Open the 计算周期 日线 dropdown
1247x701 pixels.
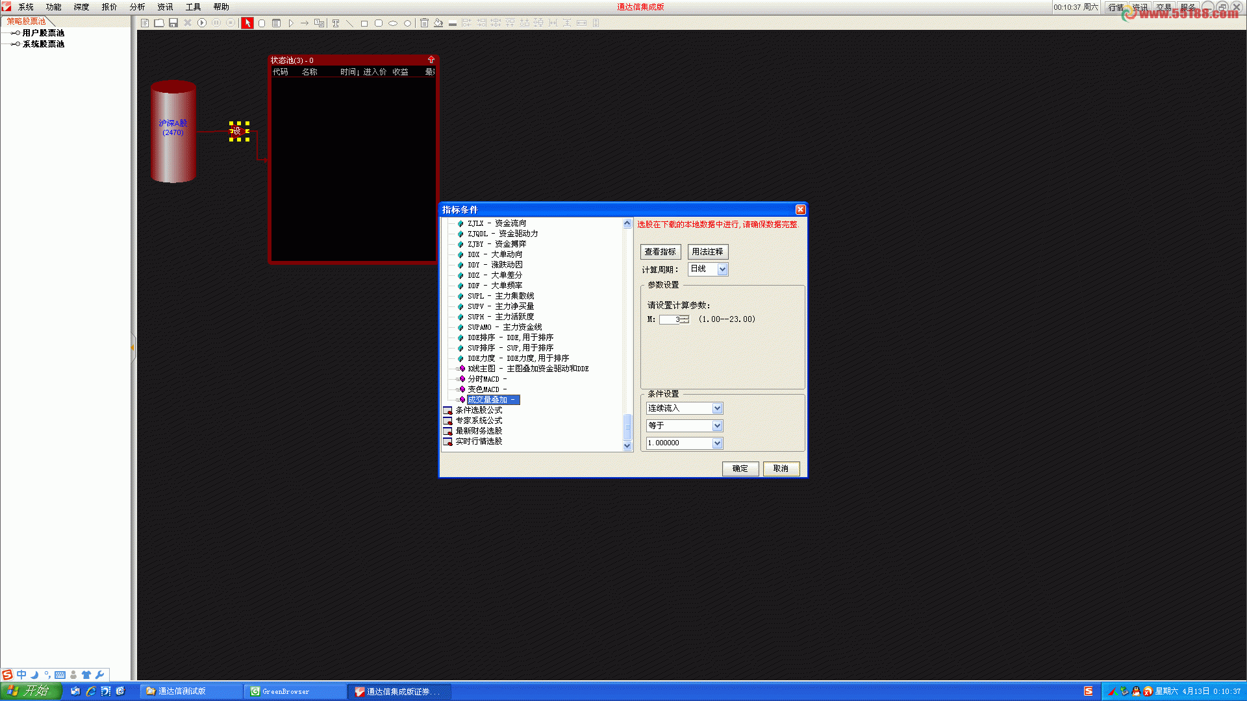722,269
